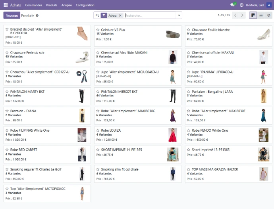Expand the search options dropdown arrow
Screen dimensions: 274x209
pos(179,15)
